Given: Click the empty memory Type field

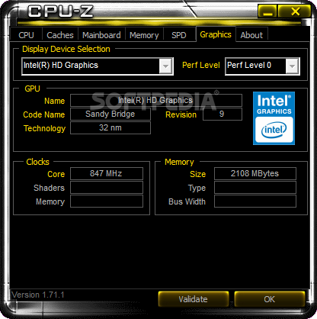Looking at the screenshot, I should point(255,188).
